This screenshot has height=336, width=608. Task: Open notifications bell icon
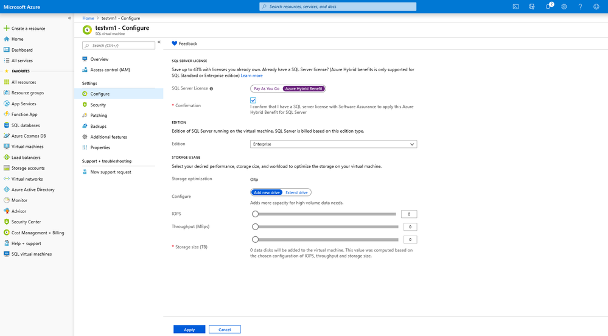click(548, 7)
